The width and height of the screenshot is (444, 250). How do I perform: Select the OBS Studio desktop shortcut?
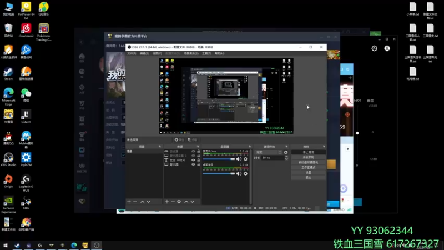(x=8, y=159)
